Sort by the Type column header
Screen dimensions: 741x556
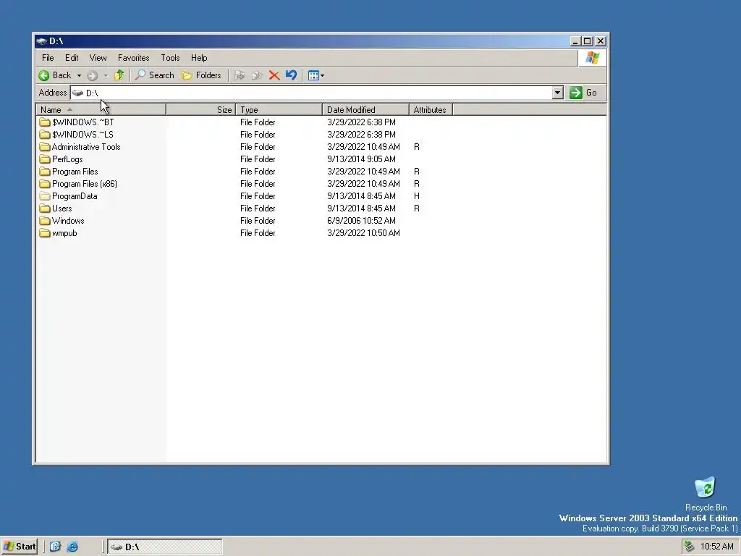(279, 110)
